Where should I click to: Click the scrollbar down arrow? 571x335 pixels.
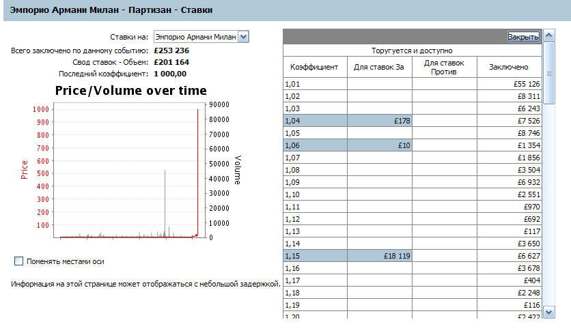tap(548, 312)
